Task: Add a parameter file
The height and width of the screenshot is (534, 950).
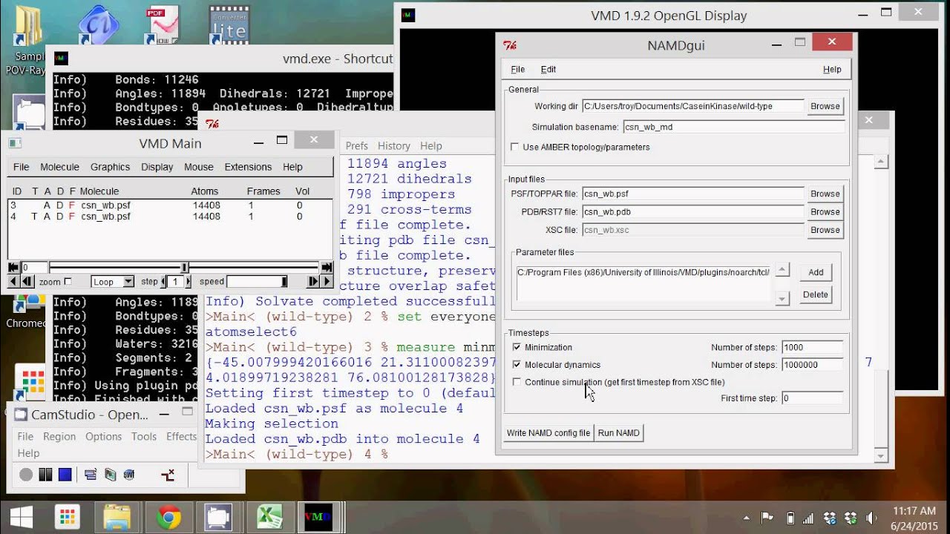Action: [816, 272]
